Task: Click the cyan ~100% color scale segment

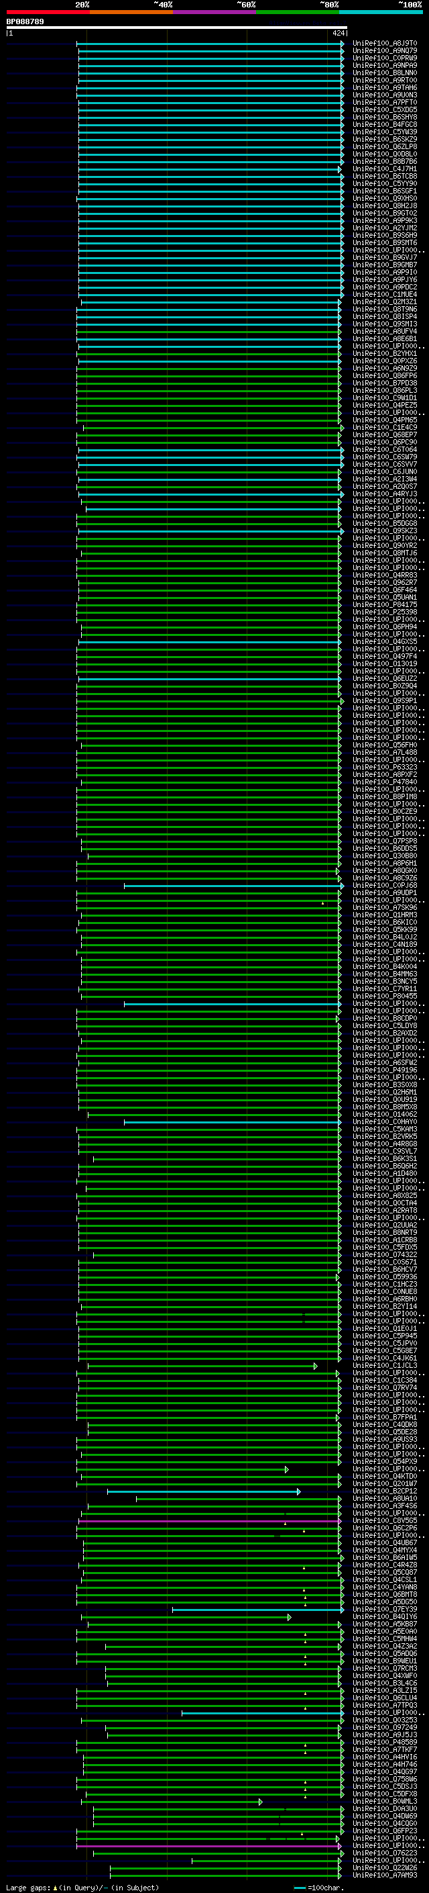Action: click(x=381, y=12)
